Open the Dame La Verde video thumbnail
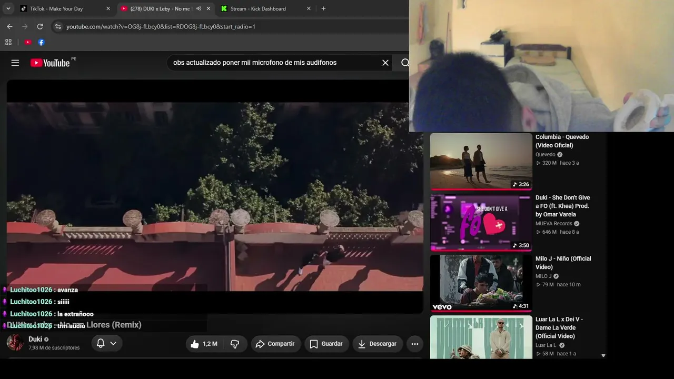This screenshot has height=379, width=674. pyautogui.click(x=481, y=337)
